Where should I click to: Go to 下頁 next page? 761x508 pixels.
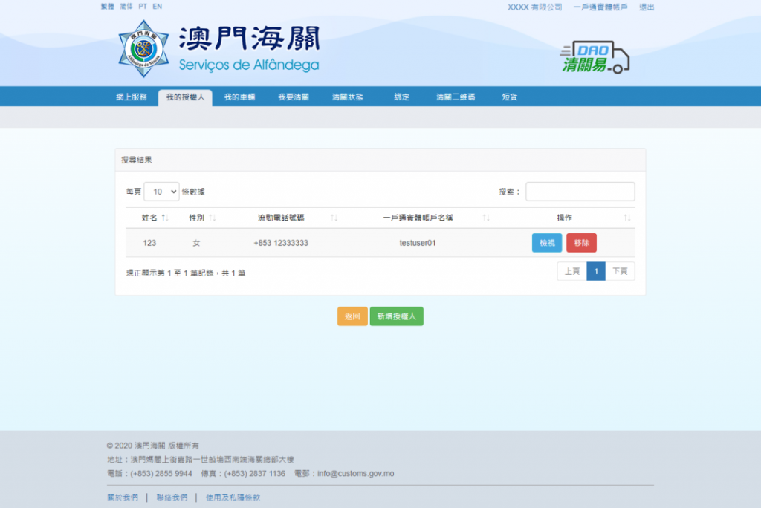(x=620, y=272)
